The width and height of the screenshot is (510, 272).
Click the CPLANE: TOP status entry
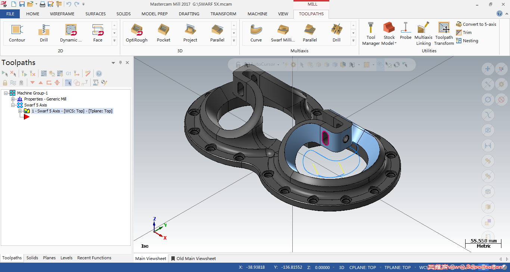363,268
